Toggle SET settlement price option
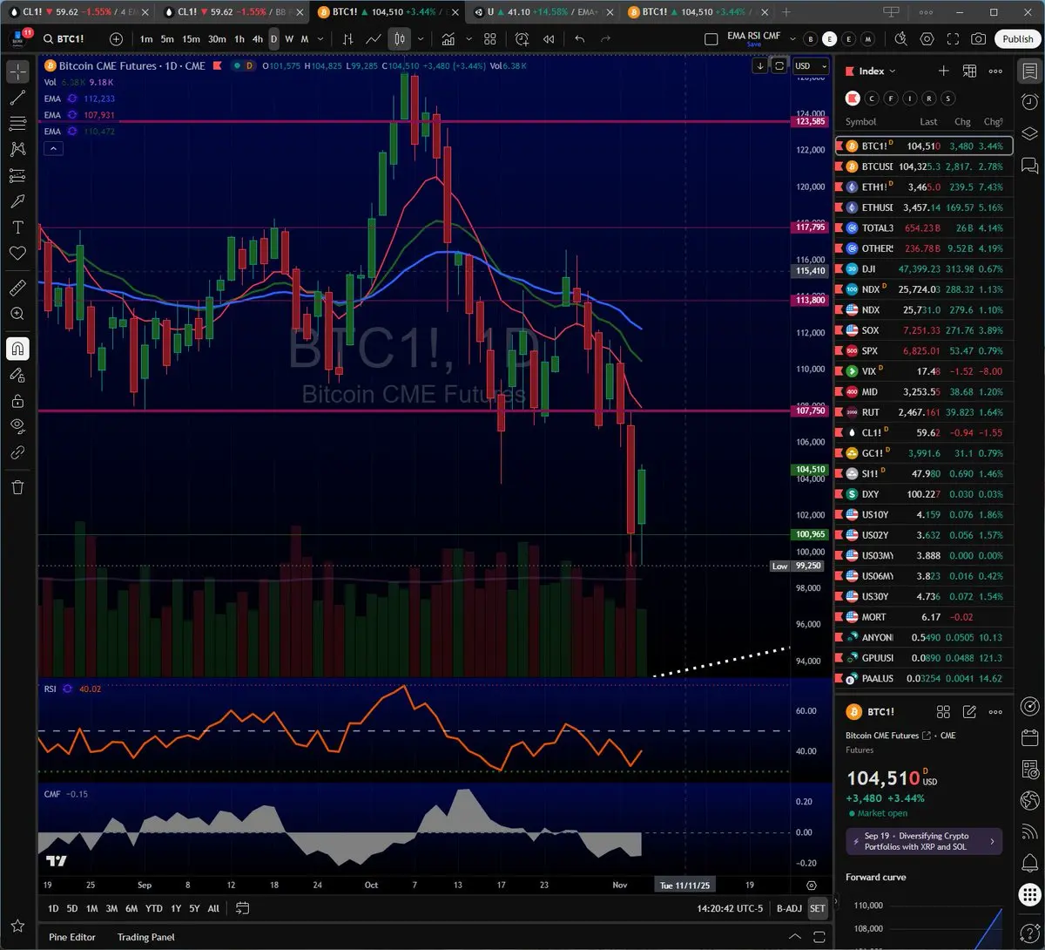 pyautogui.click(x=818, y=908)
